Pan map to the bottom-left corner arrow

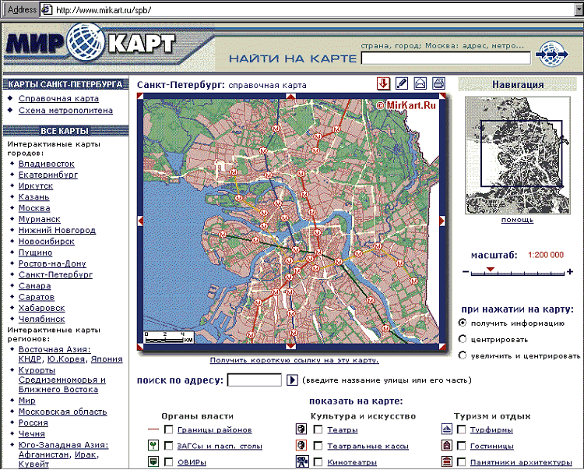pyautogui.click(x=140, y=347)
